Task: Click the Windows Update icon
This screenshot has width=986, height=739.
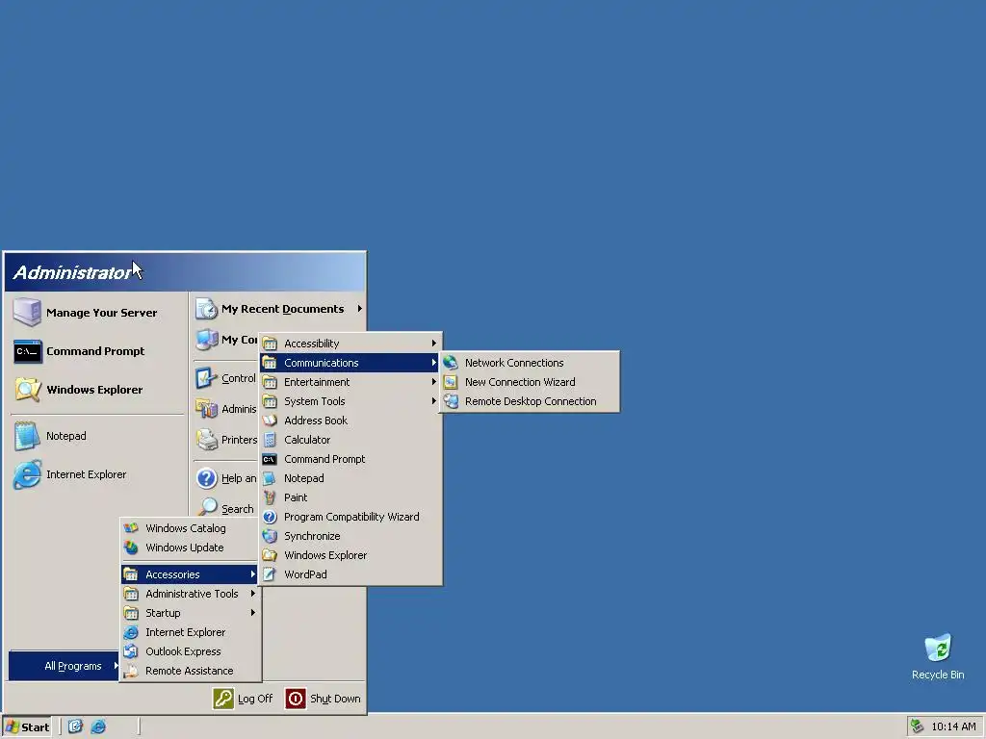Action: coord(131,548)
